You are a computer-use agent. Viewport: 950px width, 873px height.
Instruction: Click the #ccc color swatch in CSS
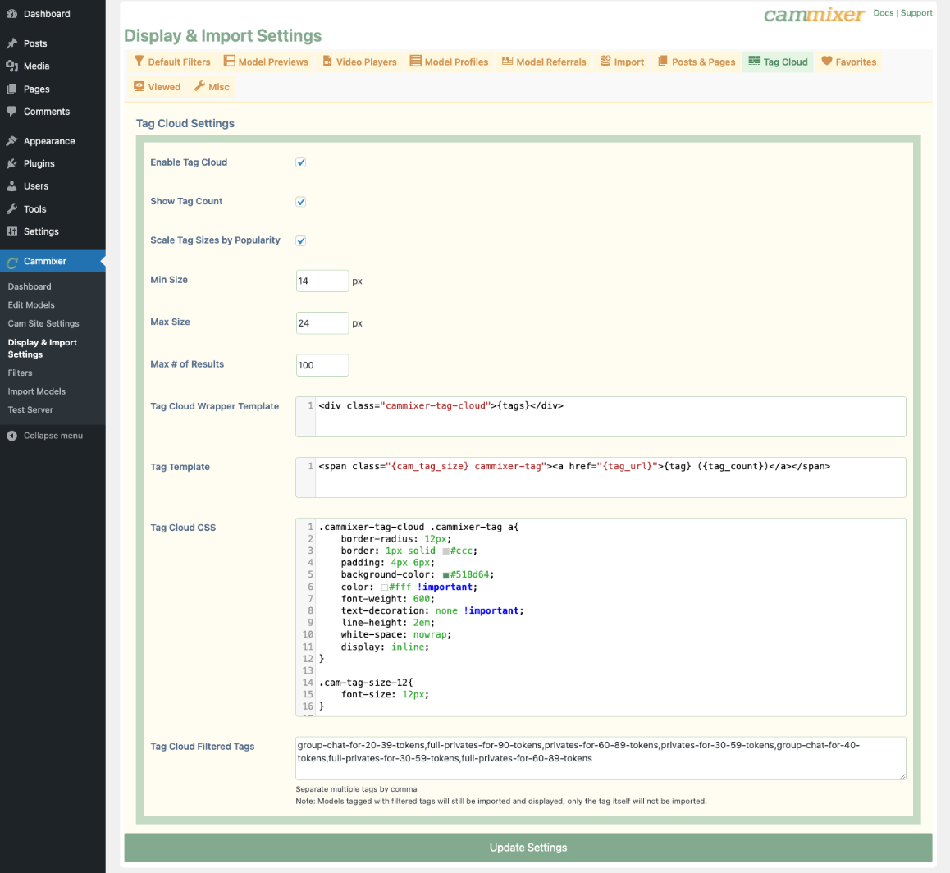445,551
